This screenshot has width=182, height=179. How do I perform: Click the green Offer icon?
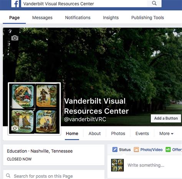[x=168, y=149]
